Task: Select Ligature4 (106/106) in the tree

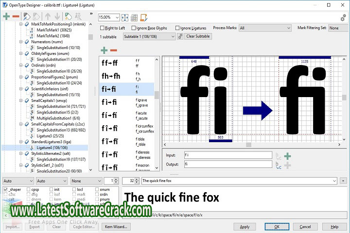Action: pyautogui.click(x=52, y=148)
